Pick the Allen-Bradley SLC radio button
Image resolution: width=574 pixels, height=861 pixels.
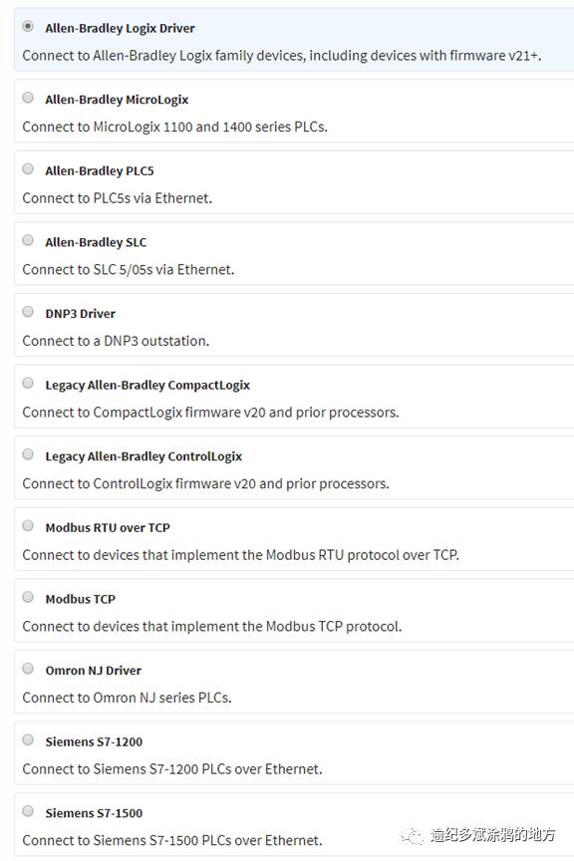pos(28,240)
